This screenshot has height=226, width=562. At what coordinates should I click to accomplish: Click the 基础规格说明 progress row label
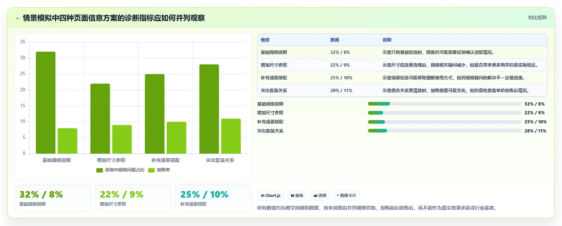(270, 104)
